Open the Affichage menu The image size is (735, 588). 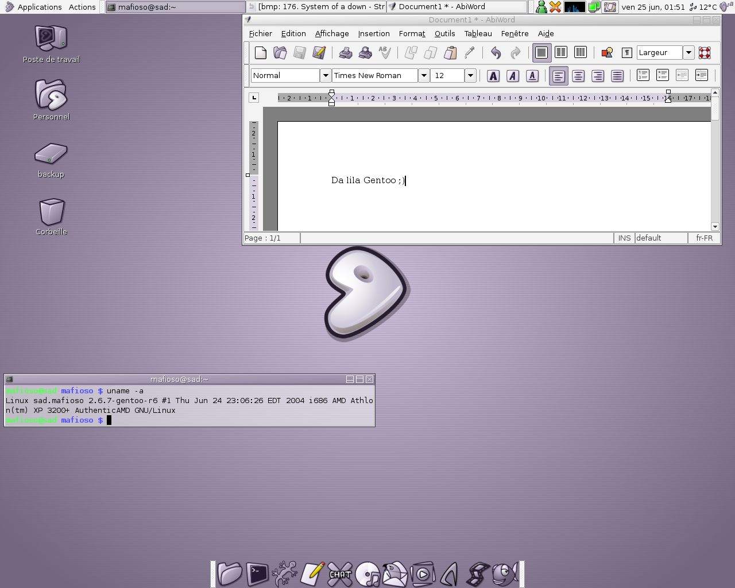click(x=332, y=34)
